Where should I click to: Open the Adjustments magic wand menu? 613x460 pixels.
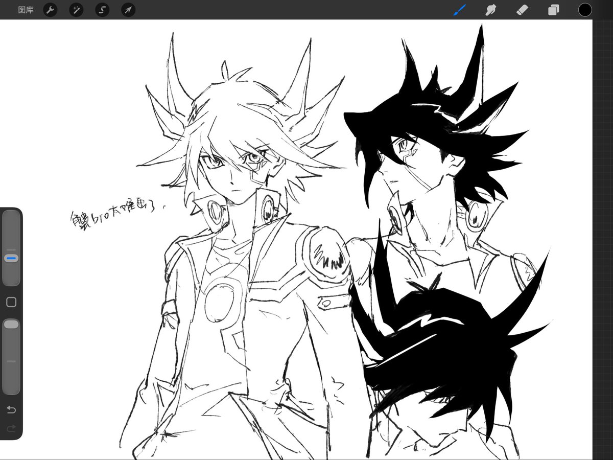pyautogui.click(x=76, y=10)
